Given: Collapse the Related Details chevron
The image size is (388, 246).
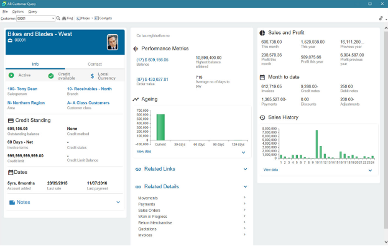Looking at the screenshot, I should tap(245, 186).
